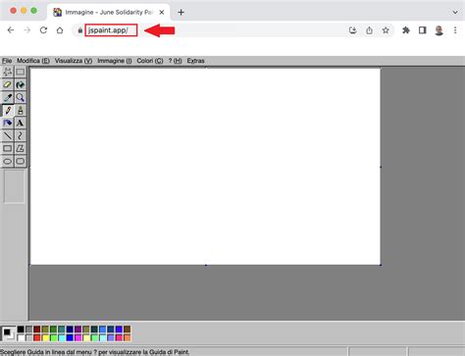Open the profile avatar menu
This screenshot has width=465, height=356.
point(439,30)
